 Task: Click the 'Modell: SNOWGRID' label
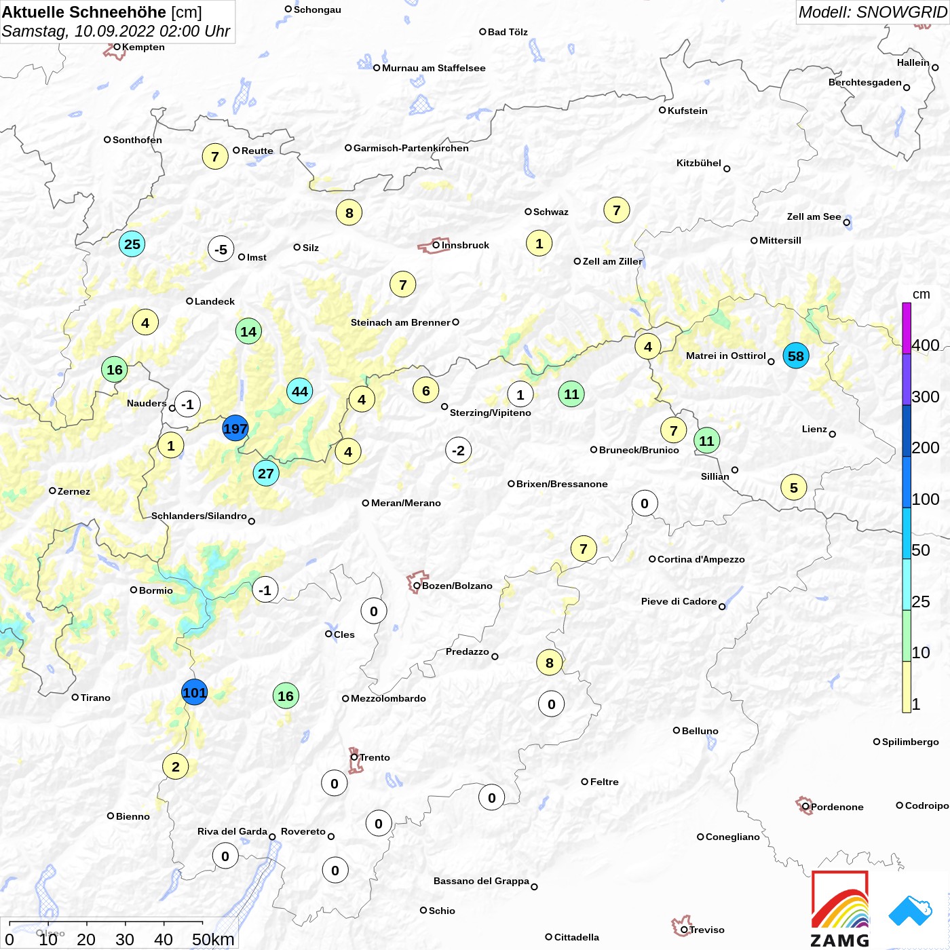tap(873, 12)
